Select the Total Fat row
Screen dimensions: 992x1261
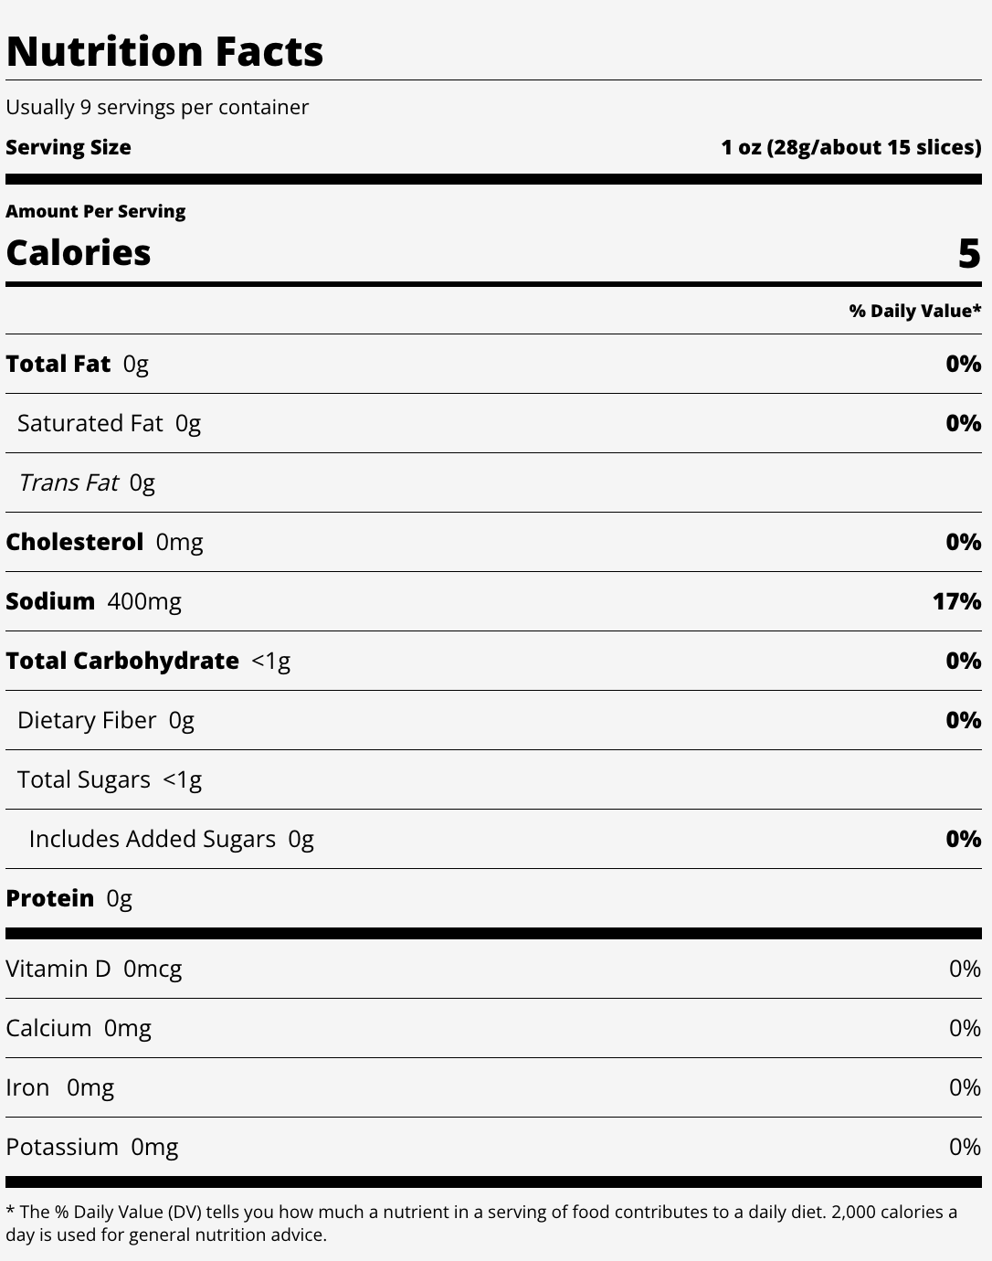[x=493, y=364]
